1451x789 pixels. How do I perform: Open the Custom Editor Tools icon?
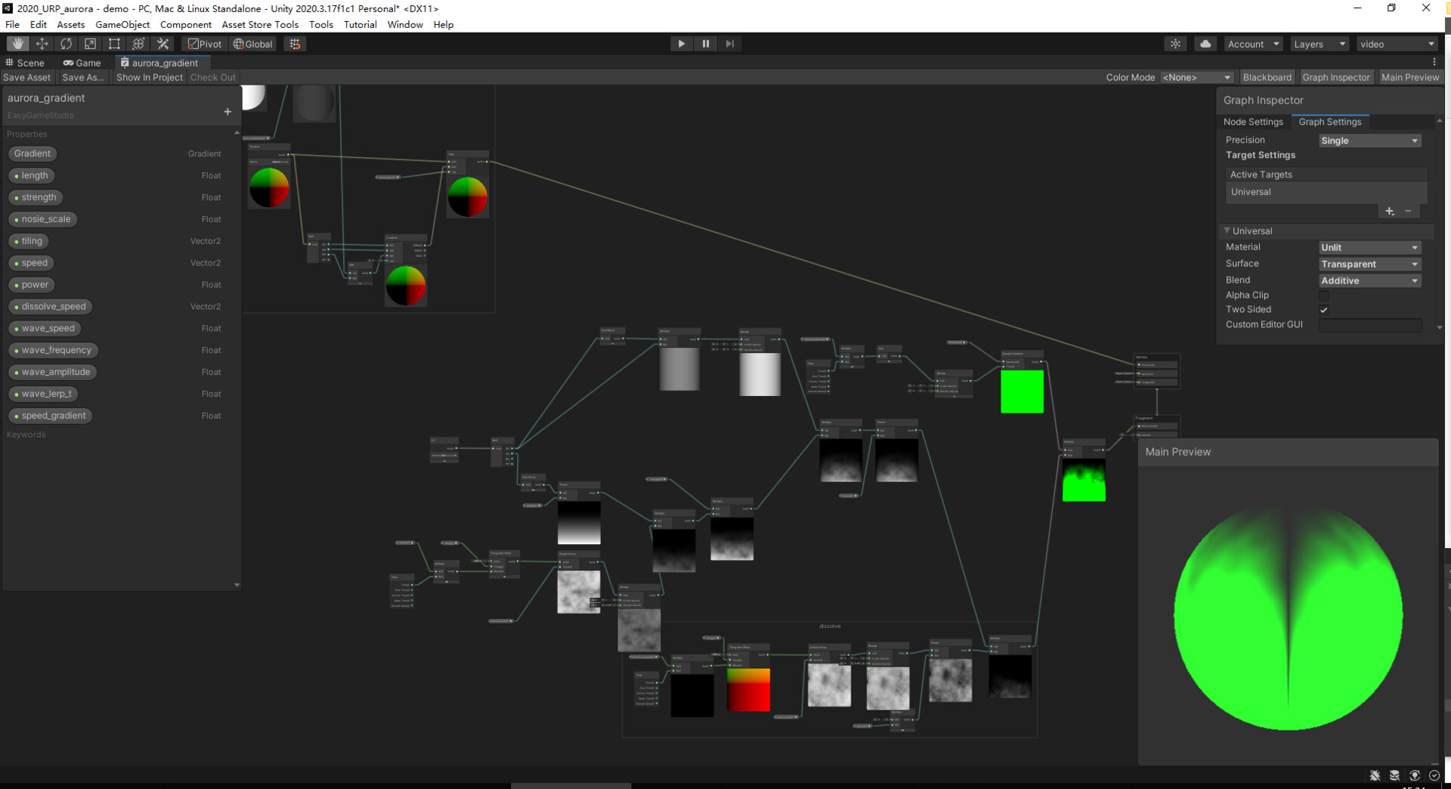[x=162, y=43]
